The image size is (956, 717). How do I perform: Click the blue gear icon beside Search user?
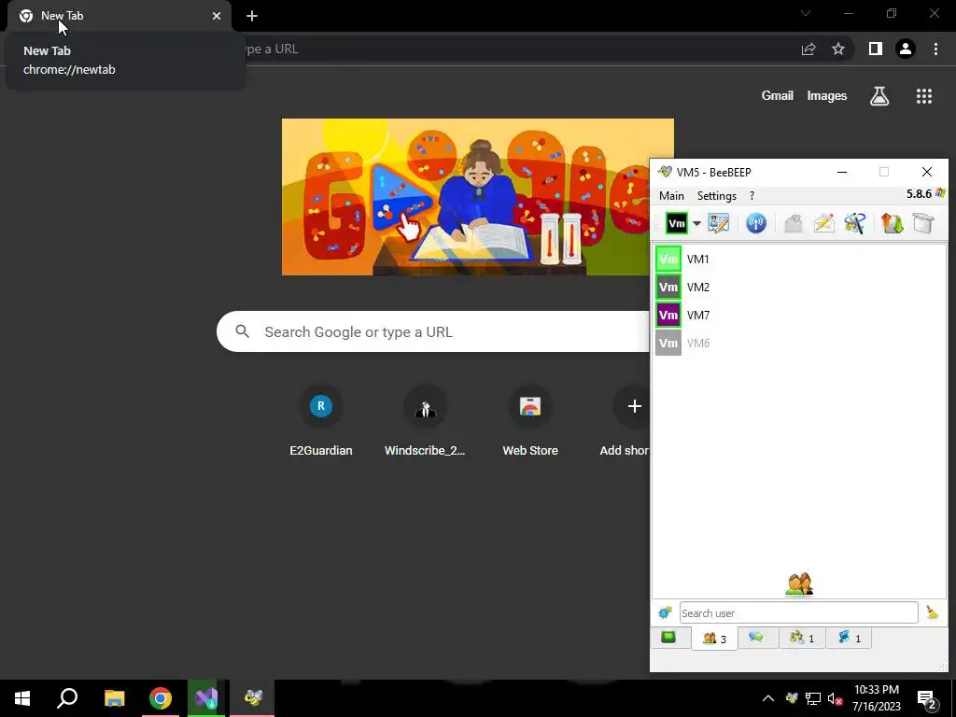[665, 612]
